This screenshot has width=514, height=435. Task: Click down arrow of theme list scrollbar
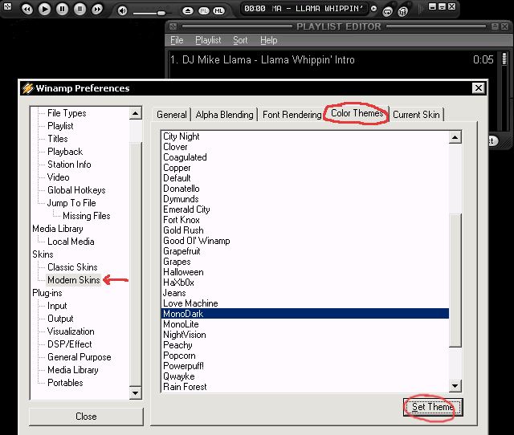pos(455,385)
